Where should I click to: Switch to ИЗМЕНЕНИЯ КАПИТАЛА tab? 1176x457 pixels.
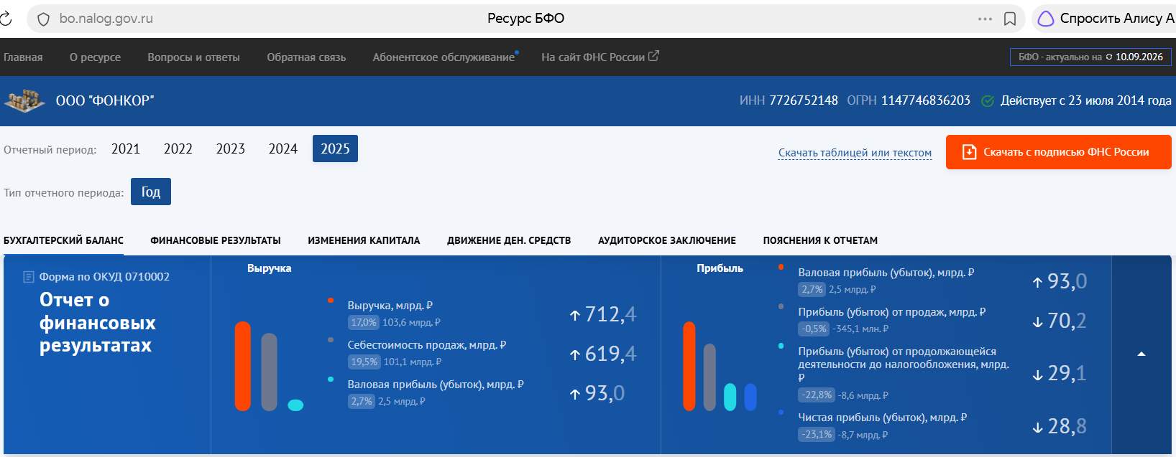point(364,241)
